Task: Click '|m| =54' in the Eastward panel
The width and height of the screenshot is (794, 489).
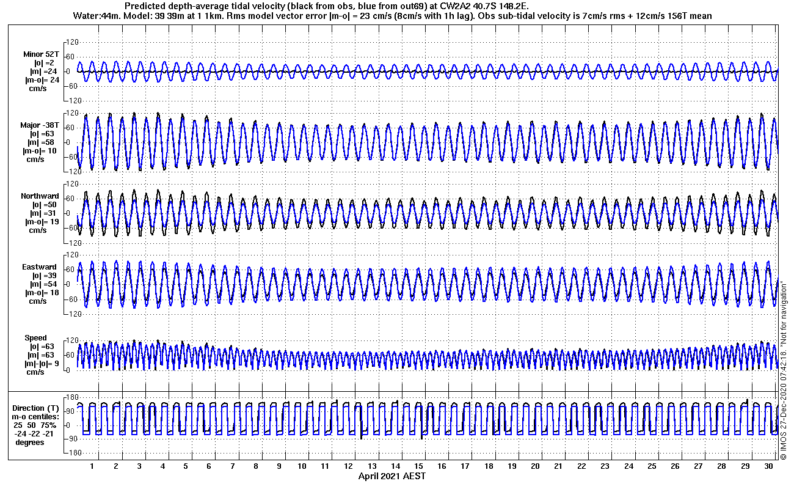Action: (x=43, y=284)
